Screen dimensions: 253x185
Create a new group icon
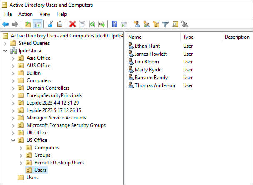coord(146,24)
